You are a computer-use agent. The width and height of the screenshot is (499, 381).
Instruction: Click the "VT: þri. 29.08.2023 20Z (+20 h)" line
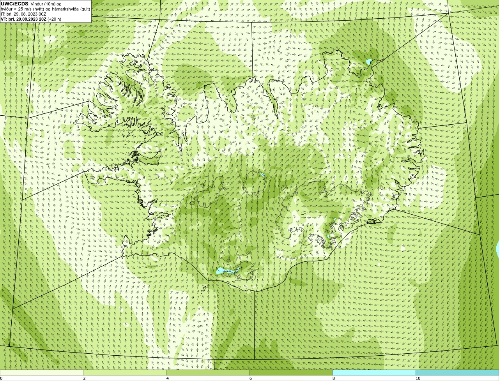pos(31,19)
